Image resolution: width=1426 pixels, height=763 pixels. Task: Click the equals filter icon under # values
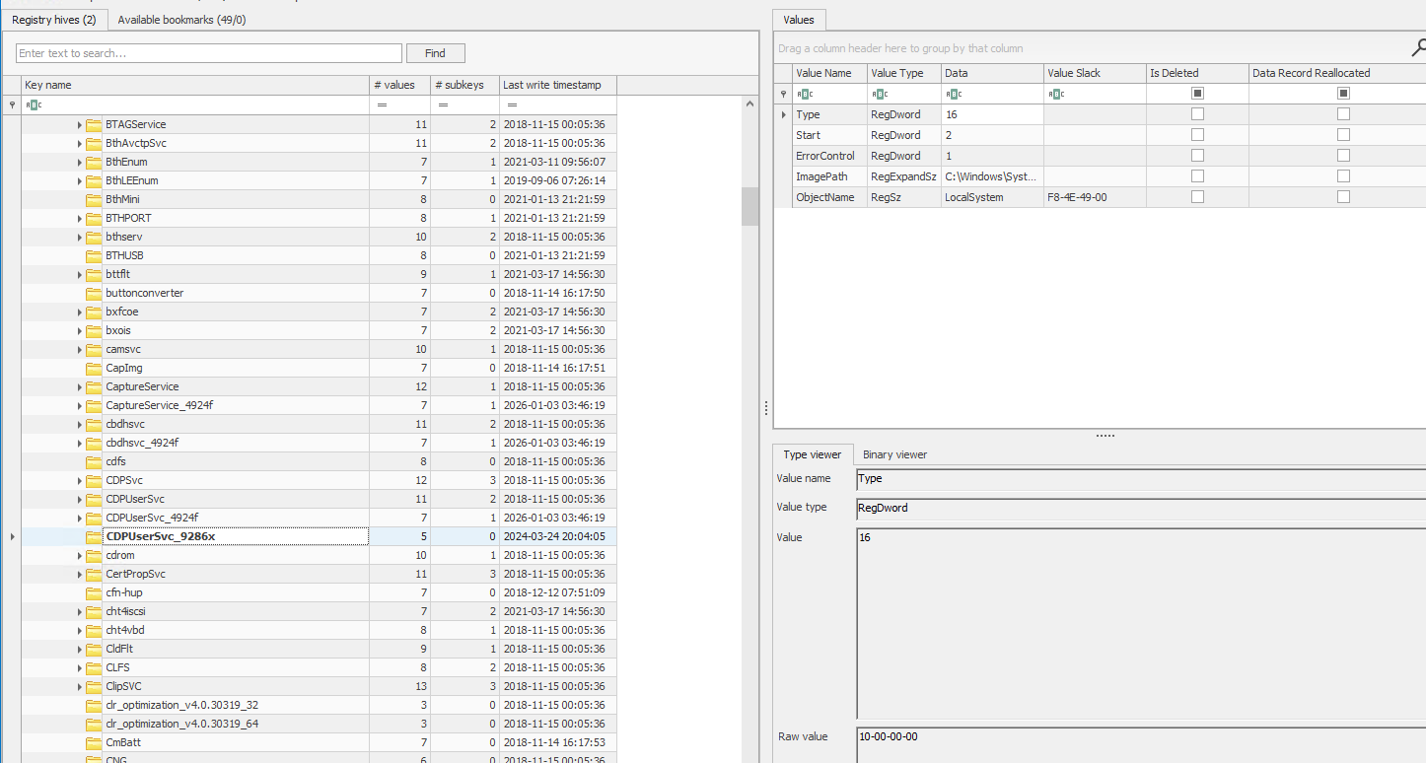382,104
